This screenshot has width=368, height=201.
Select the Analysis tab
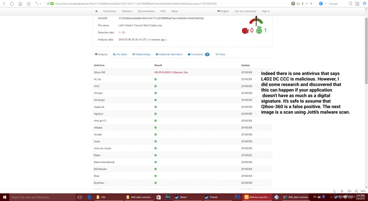point(101,54)
